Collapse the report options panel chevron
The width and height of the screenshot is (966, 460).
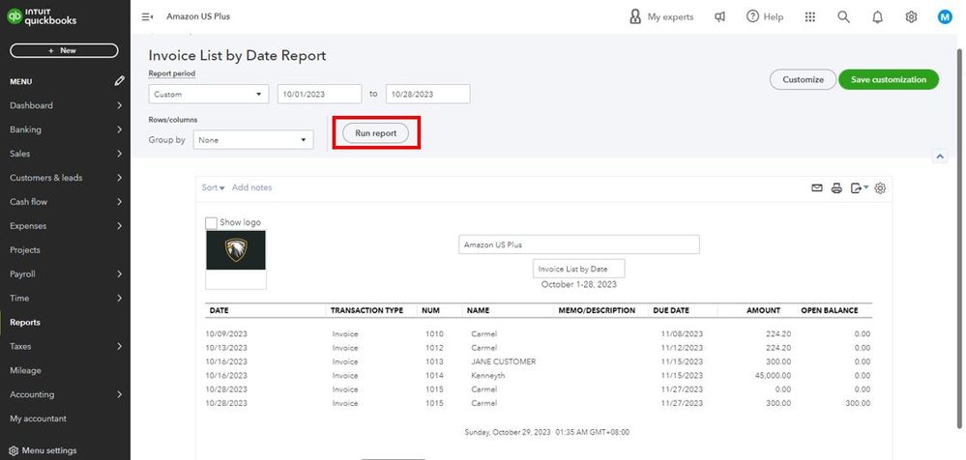pyautogui.click(x=940, y=157)
